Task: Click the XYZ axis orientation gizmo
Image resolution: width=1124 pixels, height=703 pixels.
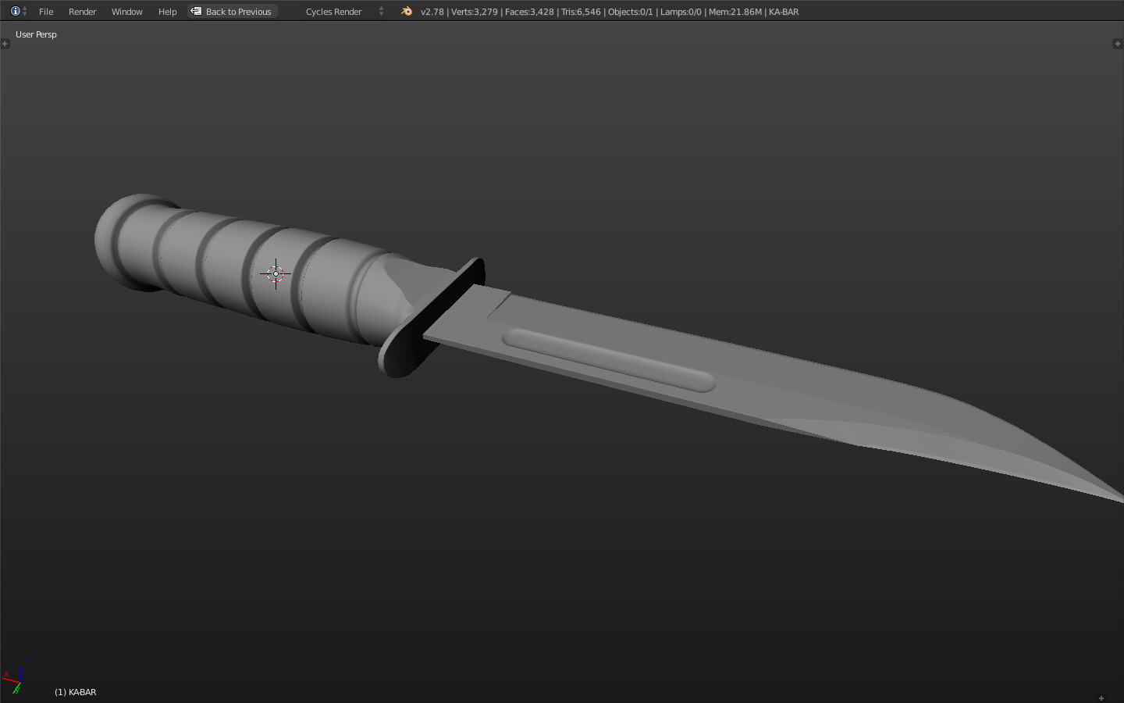Action: click(x=15, y=676)
